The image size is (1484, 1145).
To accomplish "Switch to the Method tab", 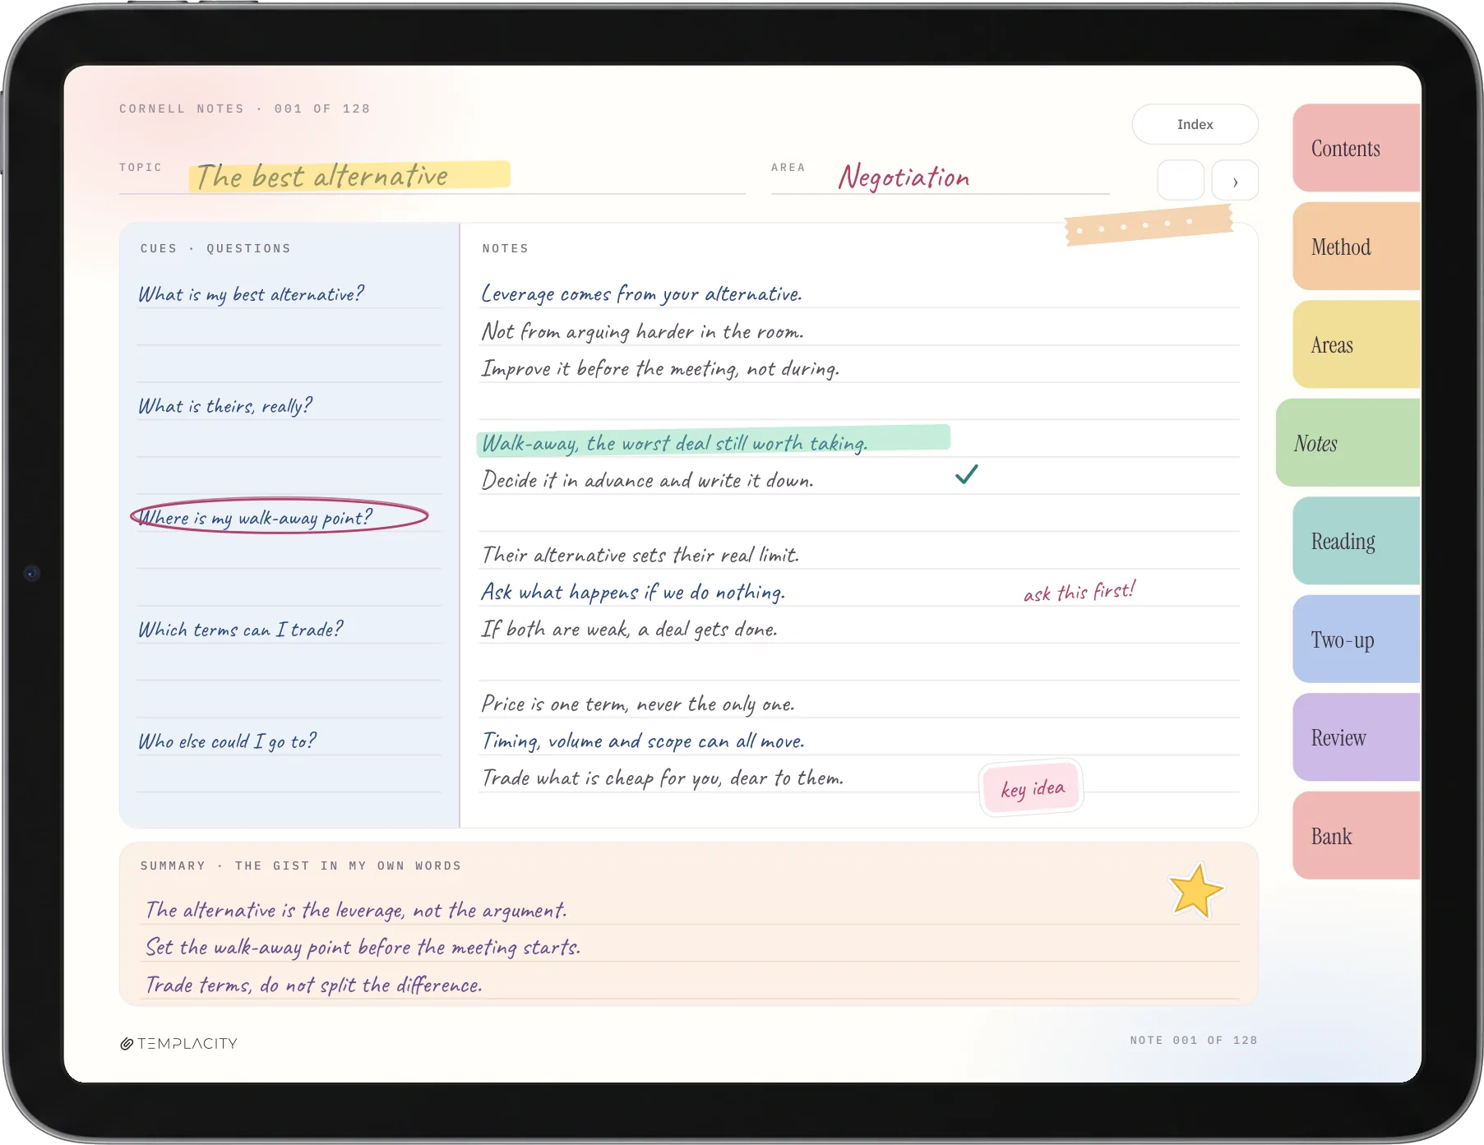I will tap(1357, 247).
